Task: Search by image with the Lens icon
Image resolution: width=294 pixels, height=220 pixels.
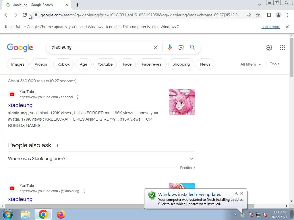Action: [181, 47]
